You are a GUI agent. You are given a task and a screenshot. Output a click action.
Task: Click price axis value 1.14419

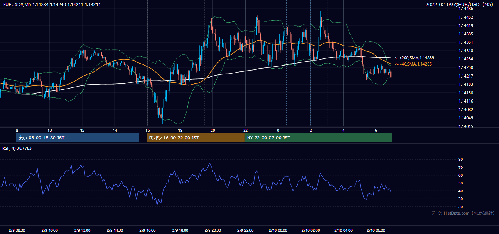point(466,25)
